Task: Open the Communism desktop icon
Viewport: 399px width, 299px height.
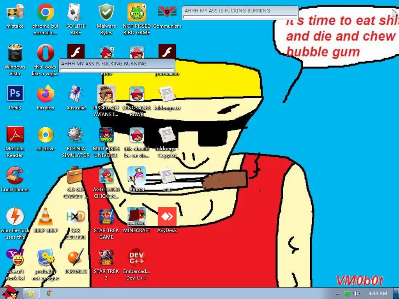Action: (167, 12)
